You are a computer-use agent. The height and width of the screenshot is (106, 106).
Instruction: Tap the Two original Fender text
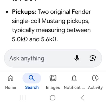64,12
